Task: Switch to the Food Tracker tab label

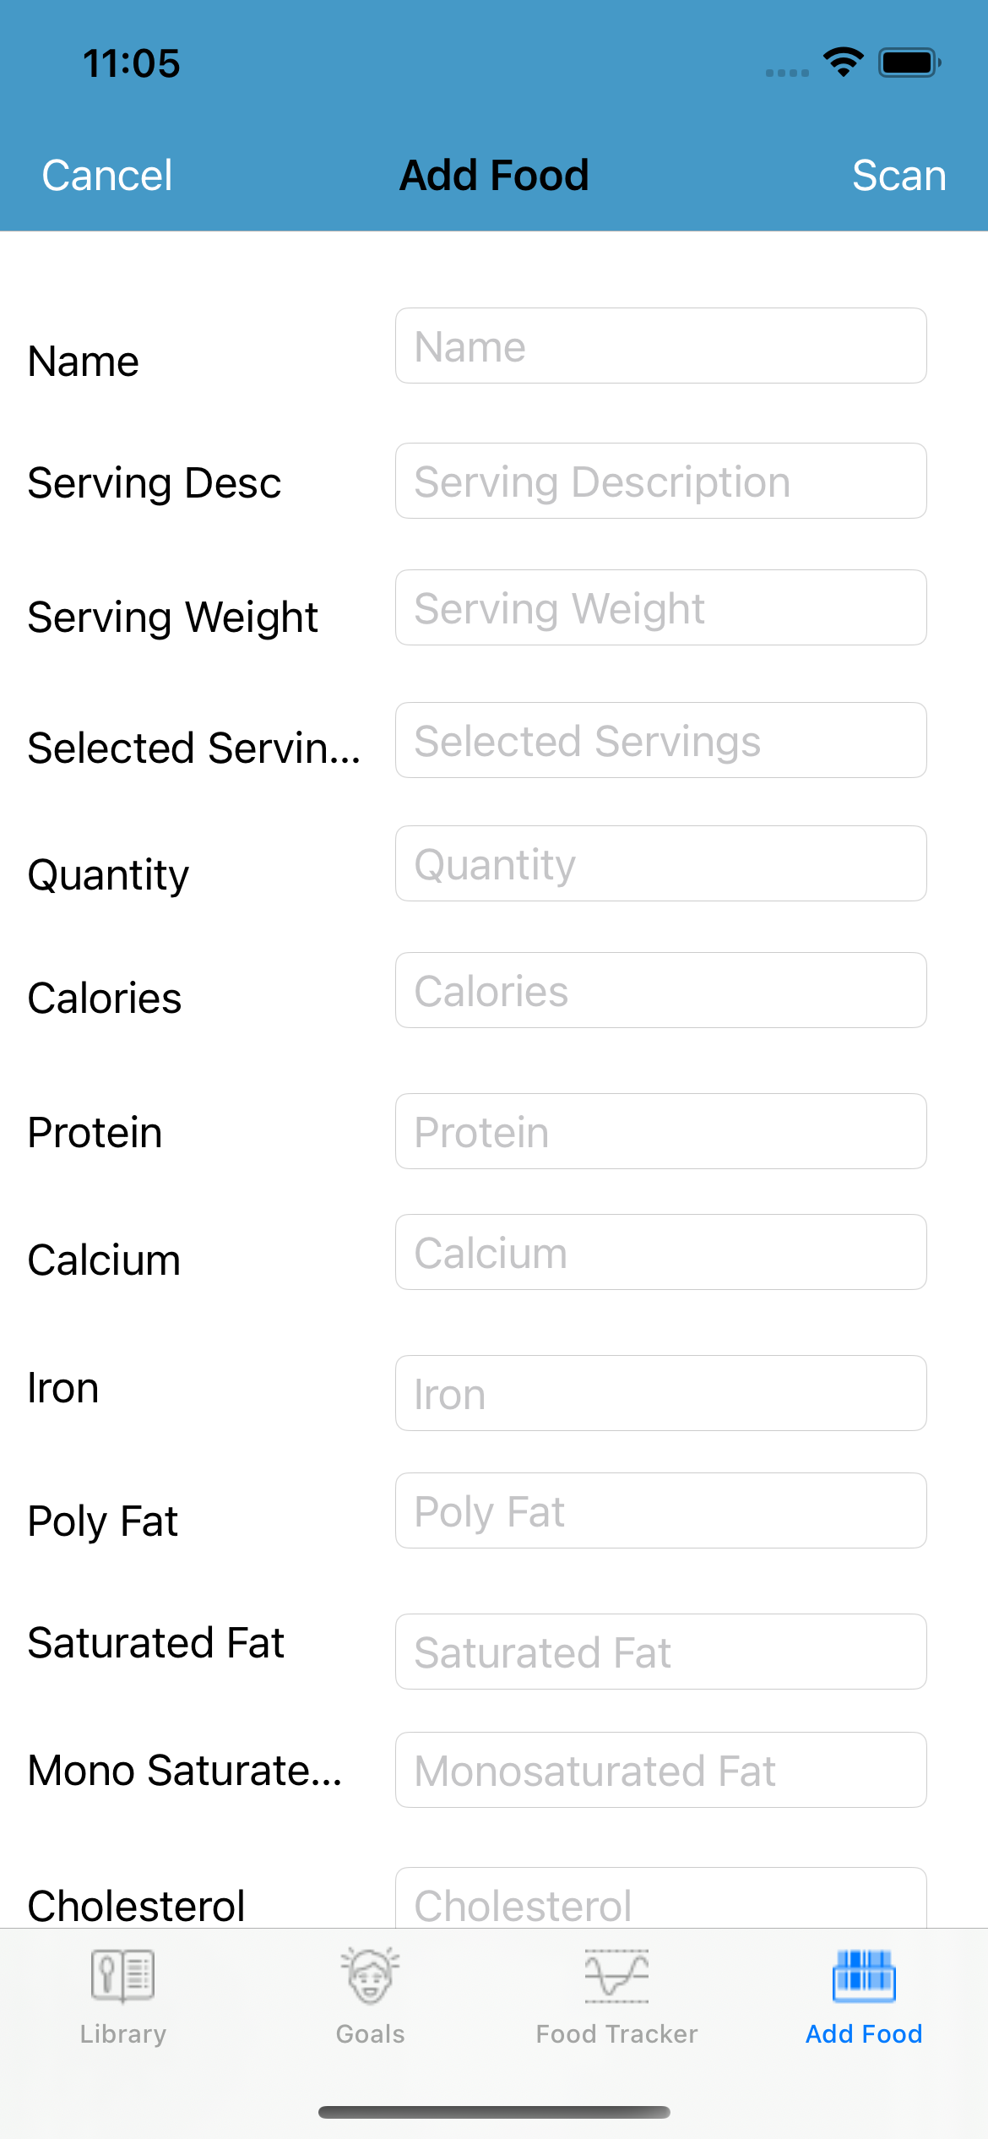Action: pyautogui.click(x=616, y=2034)
